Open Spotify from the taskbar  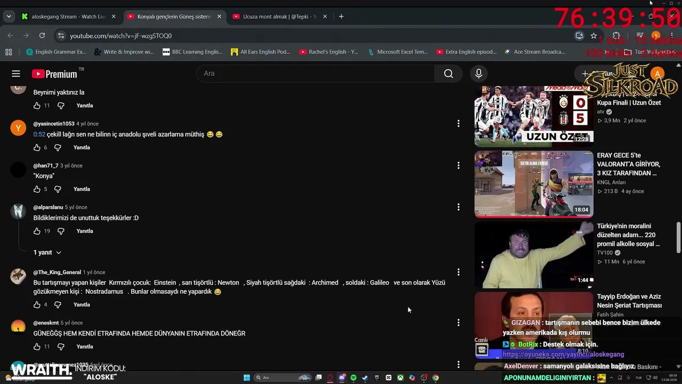(353, 378)
